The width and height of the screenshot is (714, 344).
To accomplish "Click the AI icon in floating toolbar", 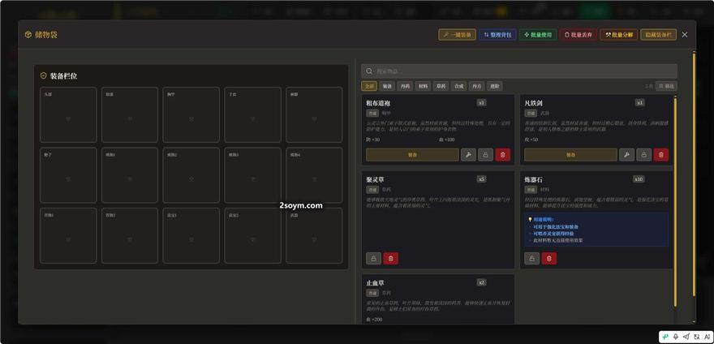I will 708,337.
